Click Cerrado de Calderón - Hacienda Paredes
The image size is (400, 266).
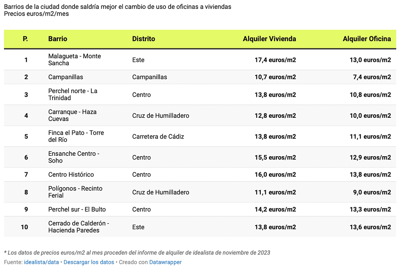tap(79, 226)
